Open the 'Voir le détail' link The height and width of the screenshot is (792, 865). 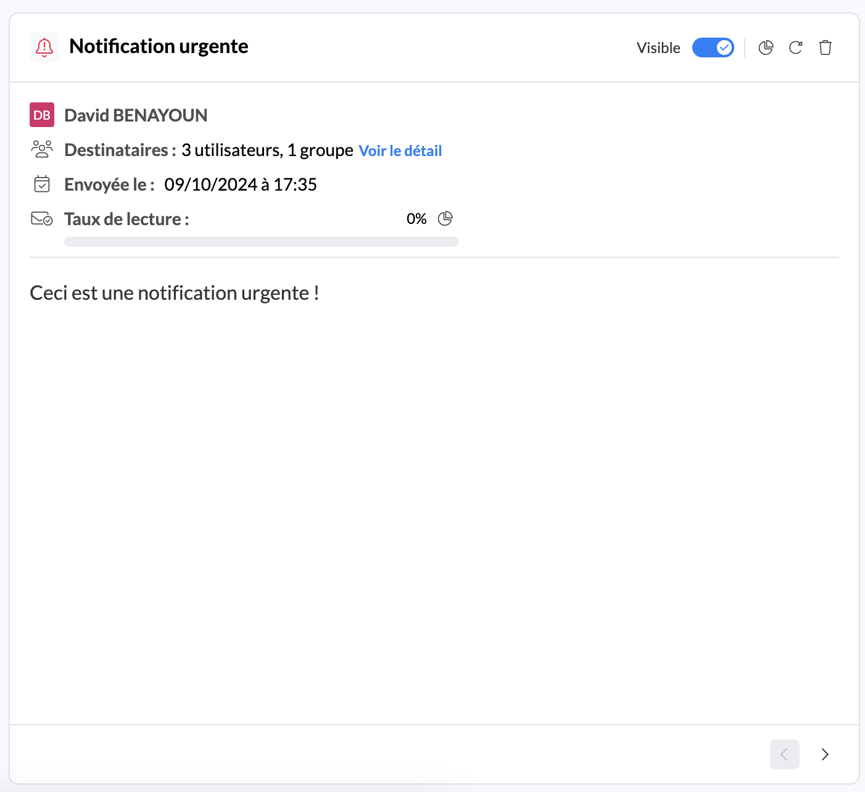(x=400, y=151)
